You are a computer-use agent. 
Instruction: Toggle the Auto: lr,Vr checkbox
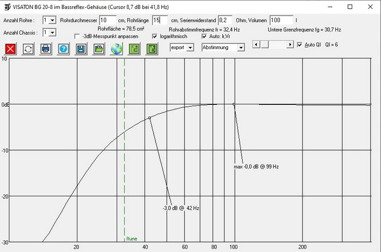pos(204,36)
